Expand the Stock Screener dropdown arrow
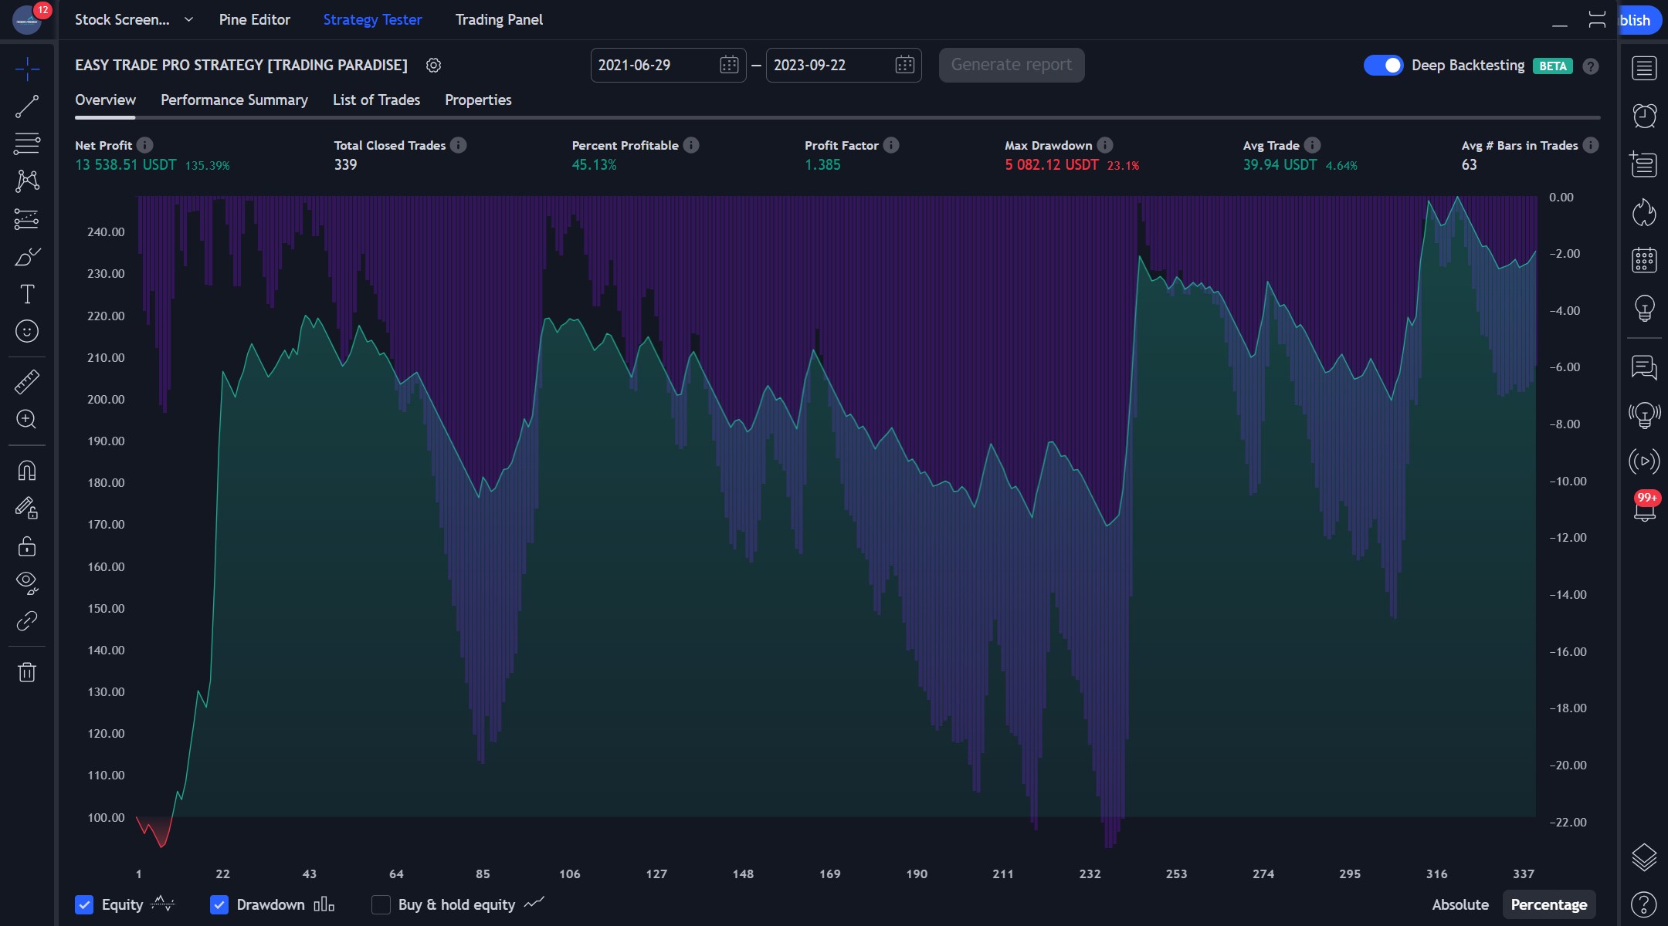The width and height of the screenshot is (1668, 926). (188, 20)
